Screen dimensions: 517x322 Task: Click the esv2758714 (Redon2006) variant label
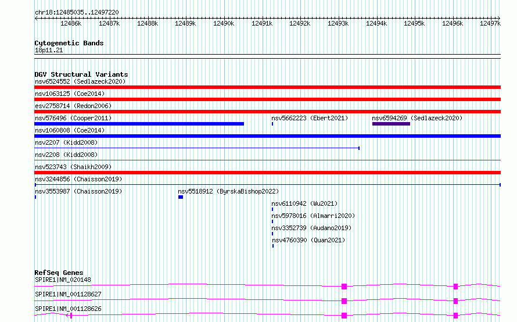[x=73, y=106]
